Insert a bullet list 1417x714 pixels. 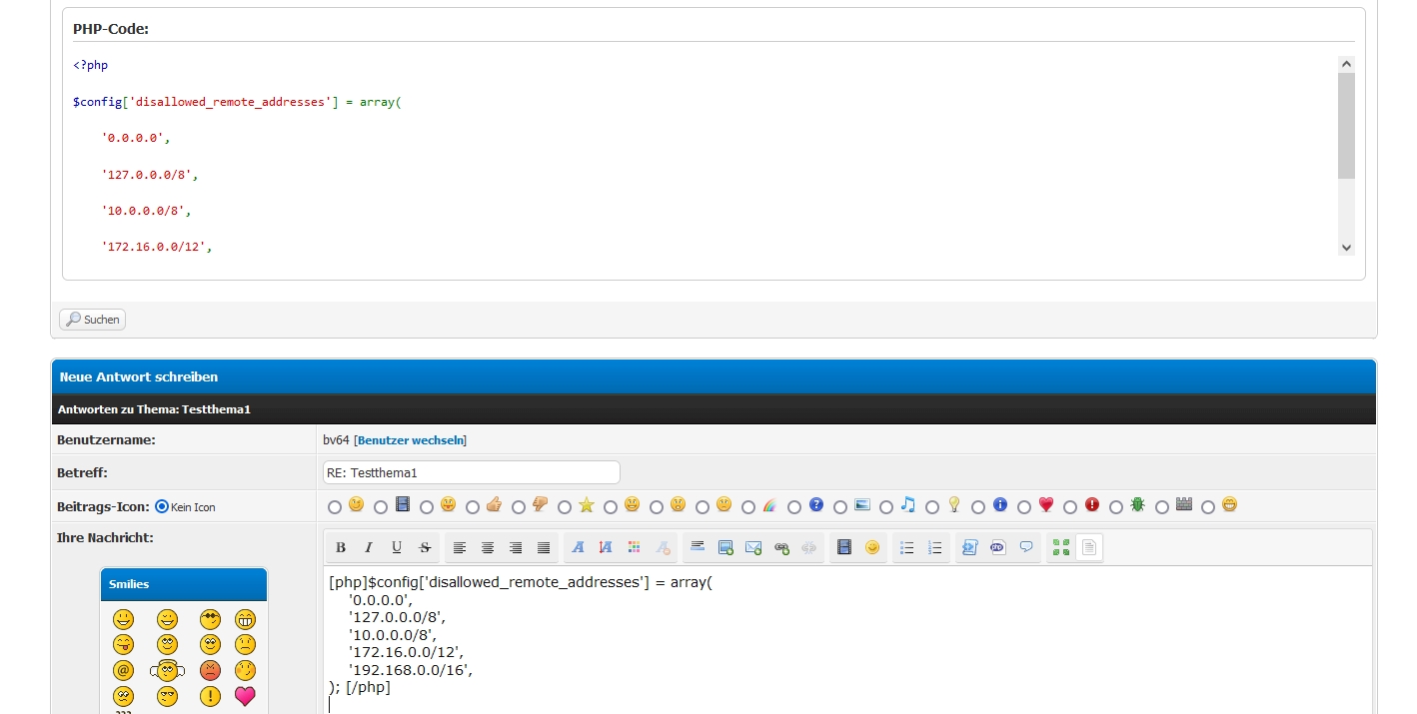point(907,547)
